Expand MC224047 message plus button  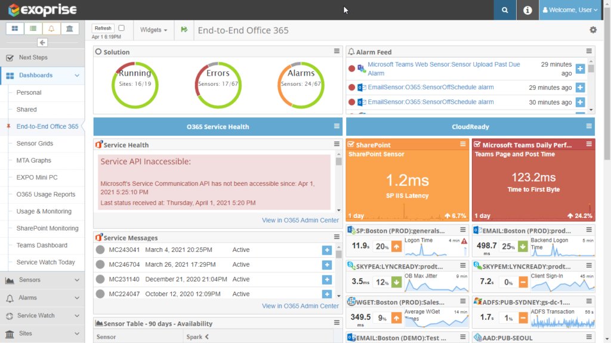click(327, 294)
